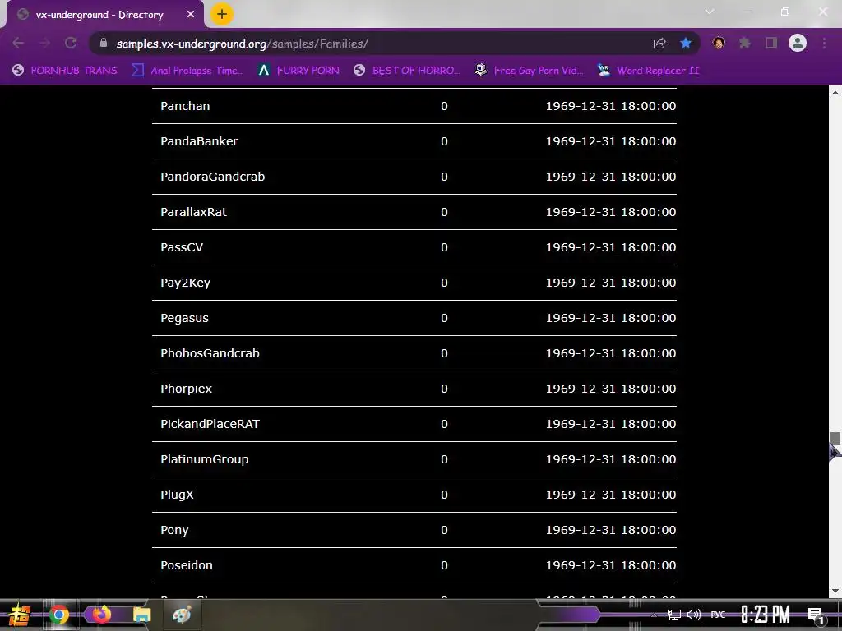The width and height of the screenshot is (842, 631).
Task: Open the PandaBanker folder link
Action: pos(199,141)
